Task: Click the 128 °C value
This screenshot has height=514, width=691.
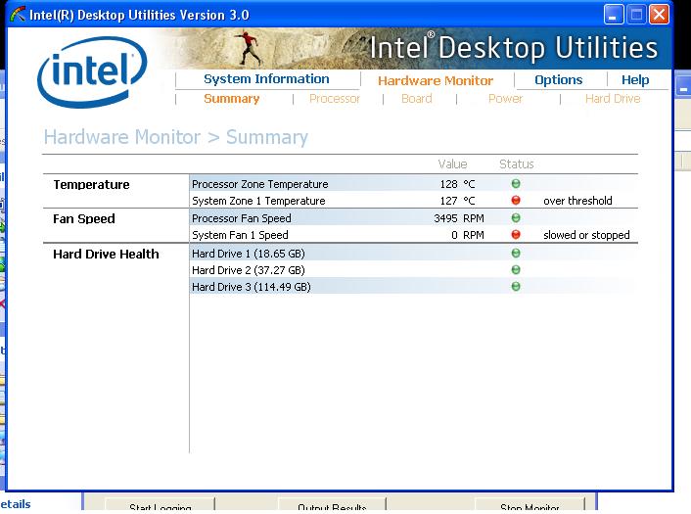Action: point(457,184)
